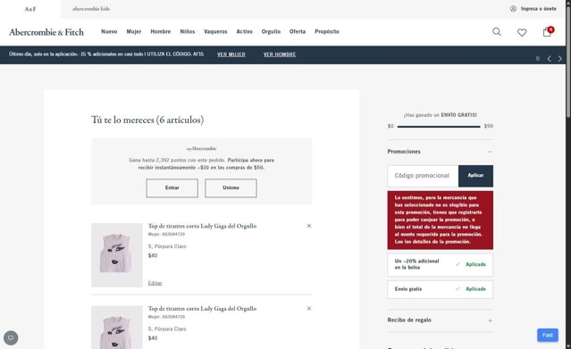The height and width of the screenshot is (349, 571).
Task: Click the Abercrombie & Fitch logo
Action: pos(46,32)
